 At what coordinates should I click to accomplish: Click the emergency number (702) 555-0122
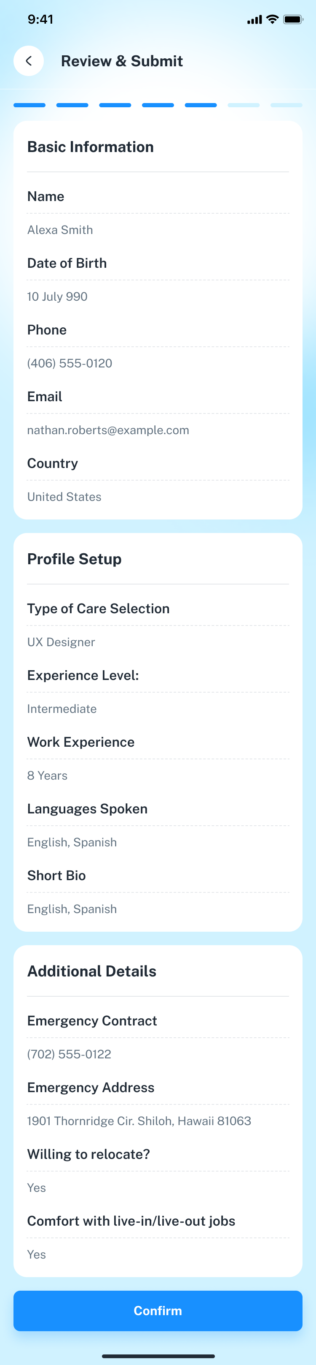(69, 1055)
